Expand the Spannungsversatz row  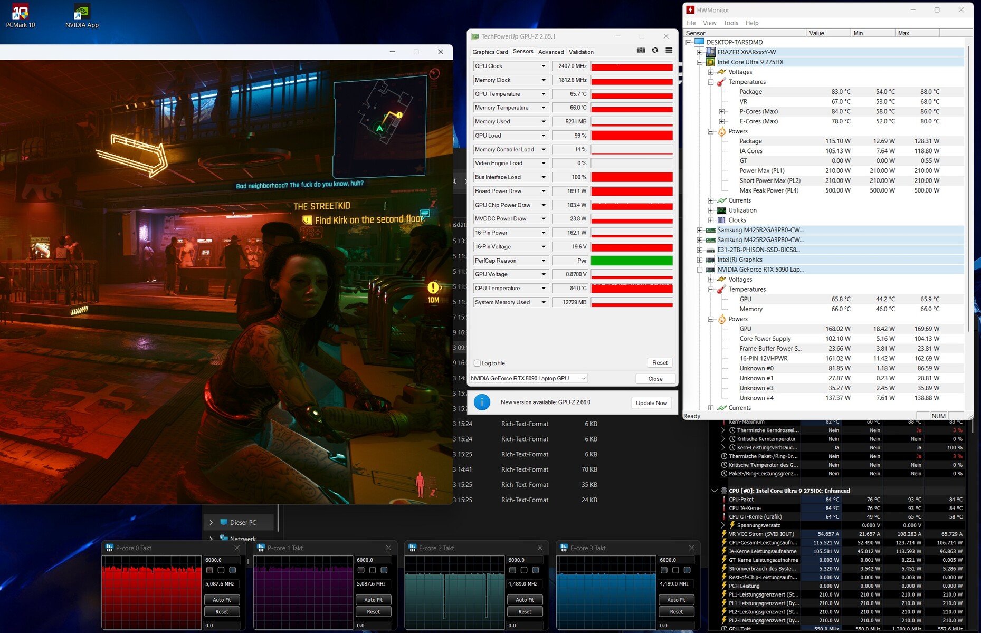click(723, 525)
